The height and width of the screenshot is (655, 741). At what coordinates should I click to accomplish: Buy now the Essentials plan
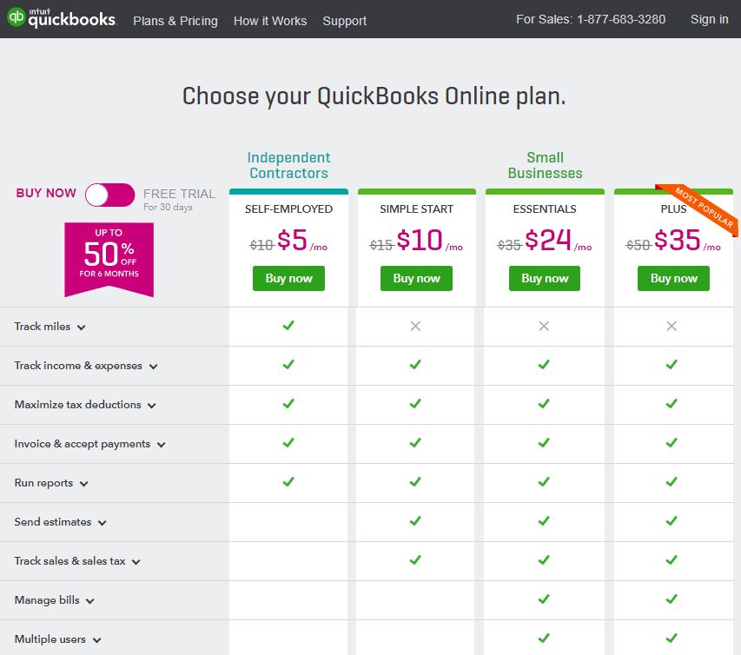[545, 278]
